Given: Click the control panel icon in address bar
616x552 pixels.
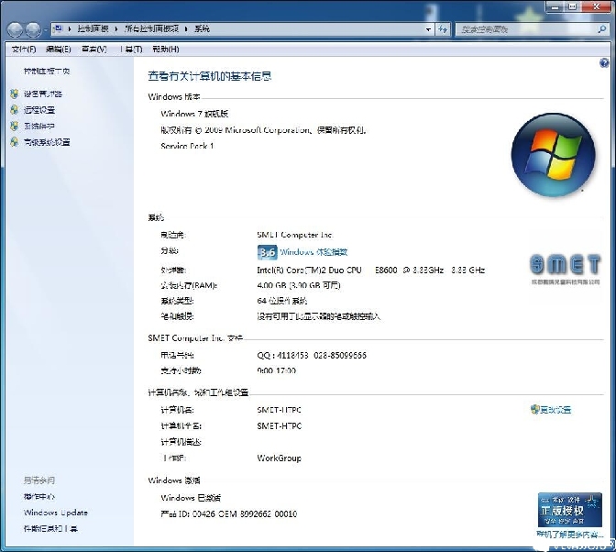Looking at the screenshot, I should (58, 28).
